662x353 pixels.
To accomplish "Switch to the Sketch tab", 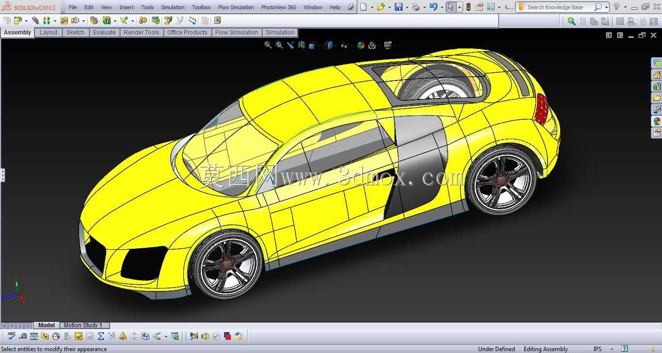I will coord(75,32).
